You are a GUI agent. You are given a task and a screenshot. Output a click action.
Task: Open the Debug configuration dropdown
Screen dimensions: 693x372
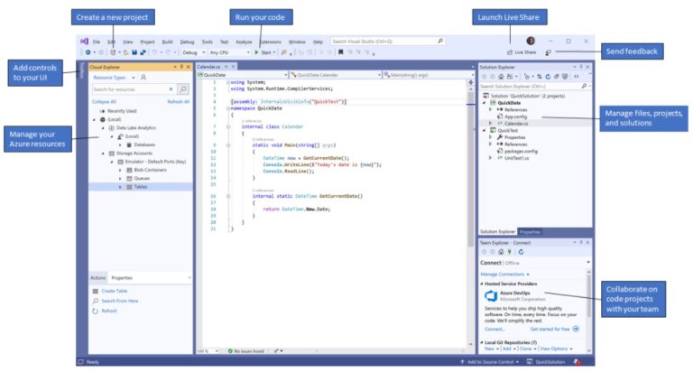[193, 52]
